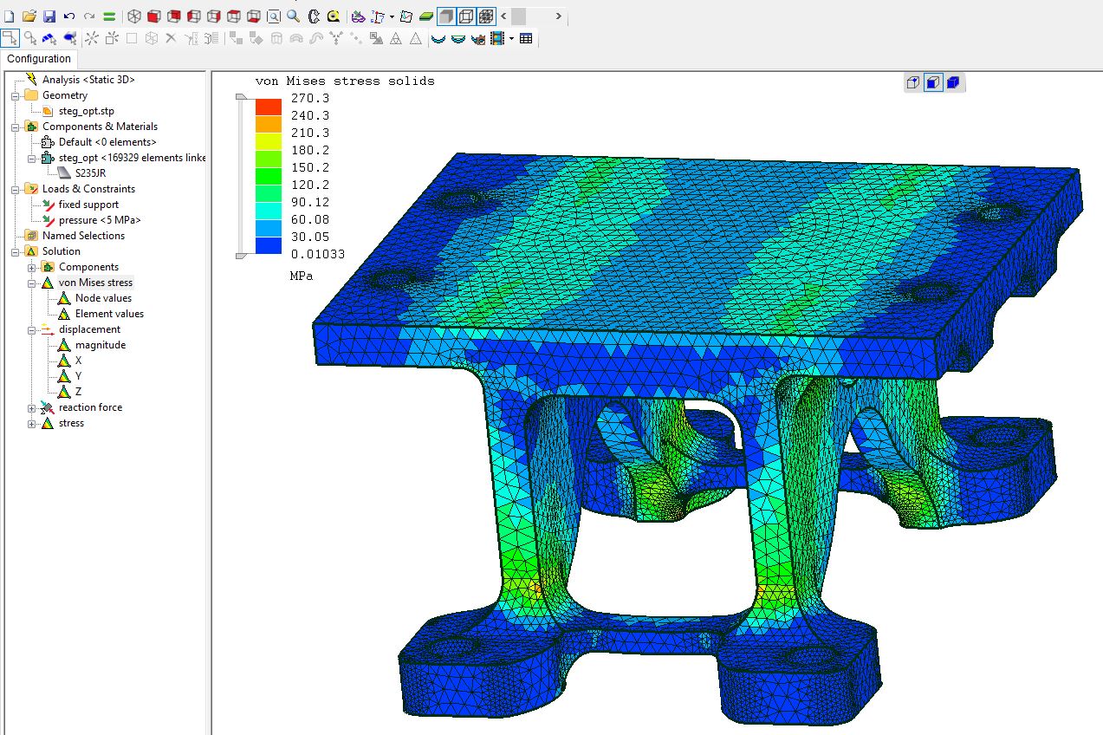The height and width of the screenshot is (735, 1103).
Task: Click the rotate view icon beside the magnifier
Action: click(x=314, y=16)
